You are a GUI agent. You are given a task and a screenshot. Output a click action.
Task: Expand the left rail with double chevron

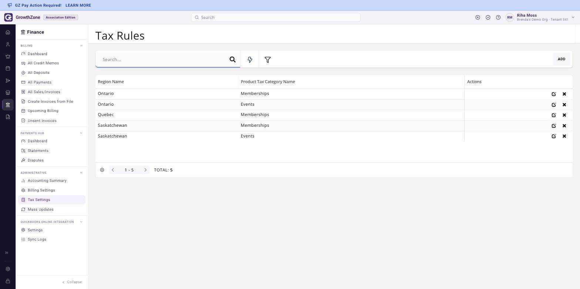tap(6, 253)
